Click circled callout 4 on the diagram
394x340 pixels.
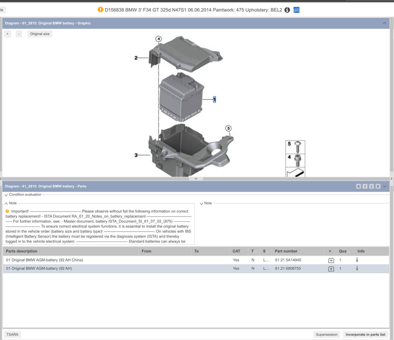pyautogui.click(x=159, y=39)
